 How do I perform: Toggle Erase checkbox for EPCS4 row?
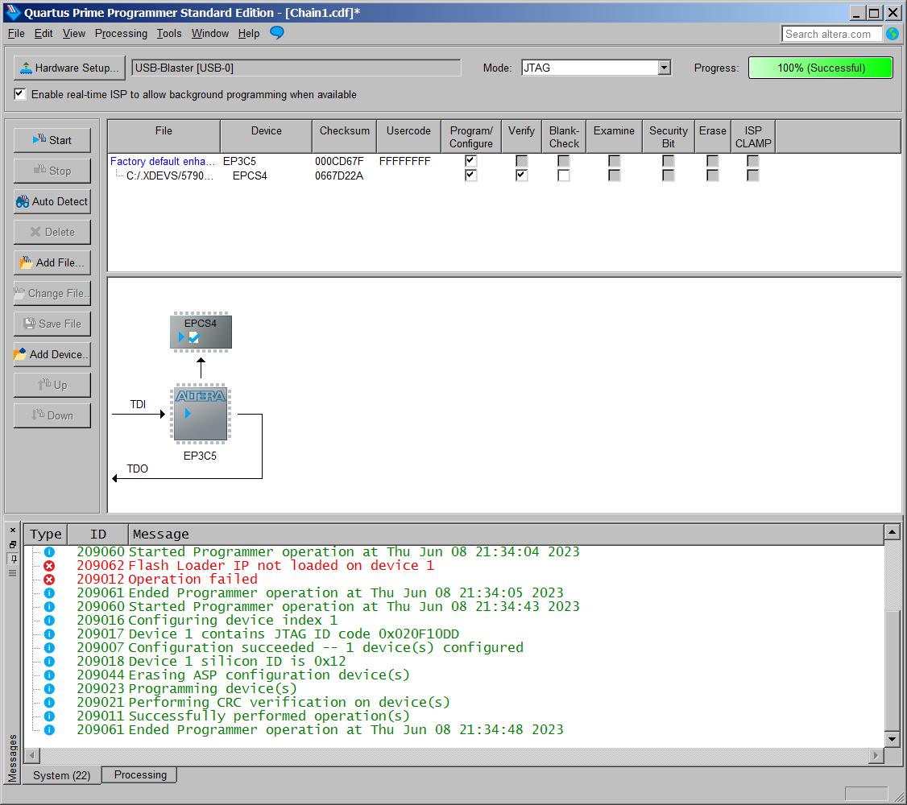click(713, 175)
